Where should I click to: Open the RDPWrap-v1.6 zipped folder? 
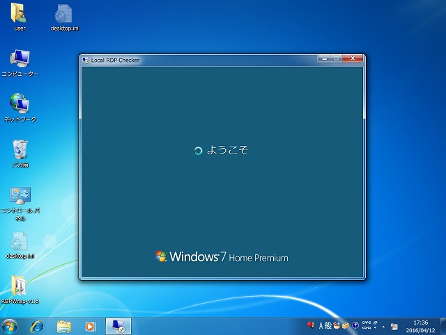pos(20,286)
